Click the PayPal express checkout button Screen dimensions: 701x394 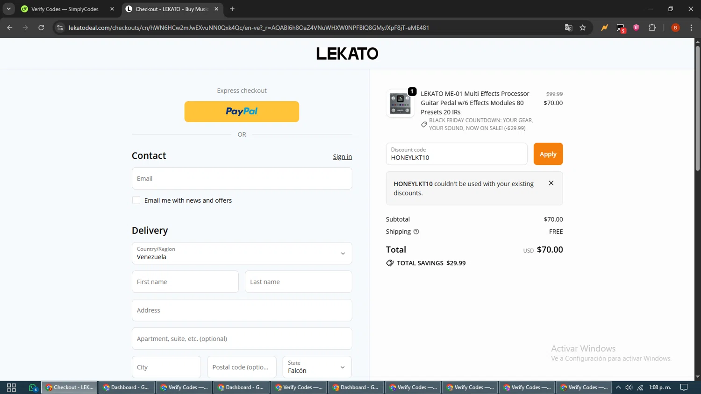242,112
